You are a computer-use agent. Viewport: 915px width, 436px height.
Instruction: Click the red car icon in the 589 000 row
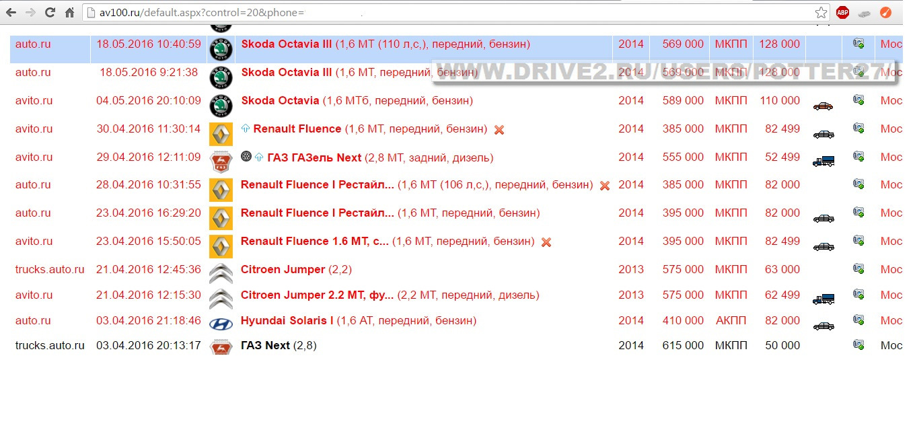pos(823,106)
